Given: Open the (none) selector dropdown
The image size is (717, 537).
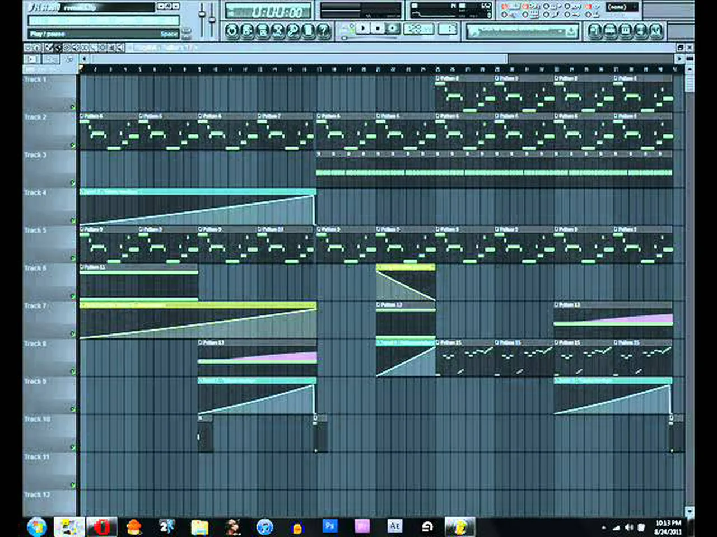Looking at the screenshot, I should (621, 7).
